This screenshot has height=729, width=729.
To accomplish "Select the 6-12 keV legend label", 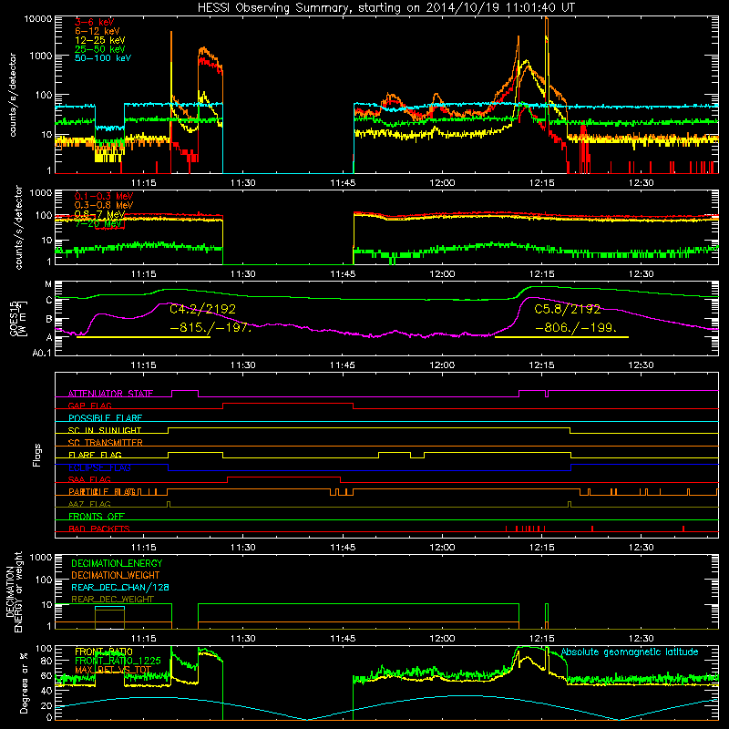I will click(98, 31).
